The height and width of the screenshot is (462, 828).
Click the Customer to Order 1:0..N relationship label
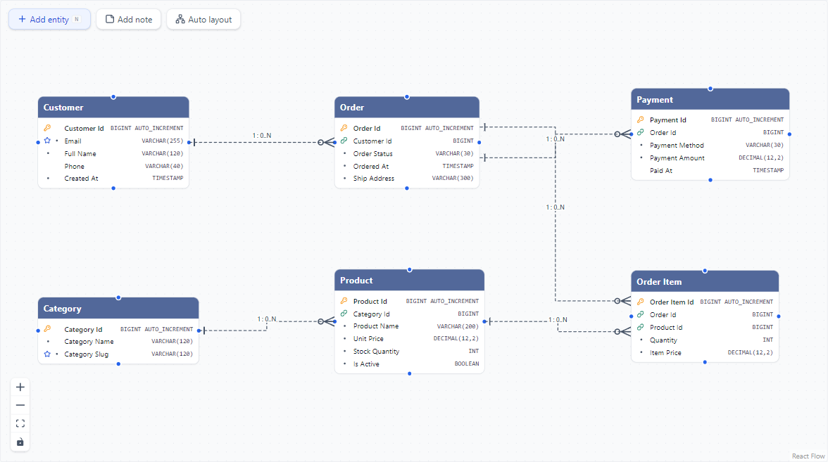pos(262,136)
